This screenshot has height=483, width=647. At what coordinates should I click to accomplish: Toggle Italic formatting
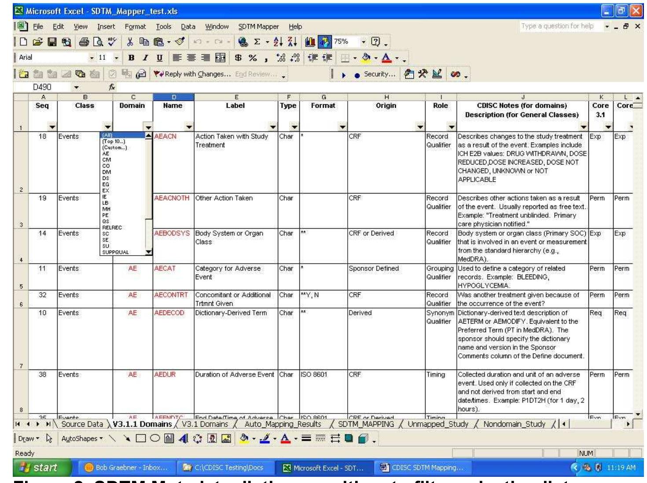[x=145, y=58]
